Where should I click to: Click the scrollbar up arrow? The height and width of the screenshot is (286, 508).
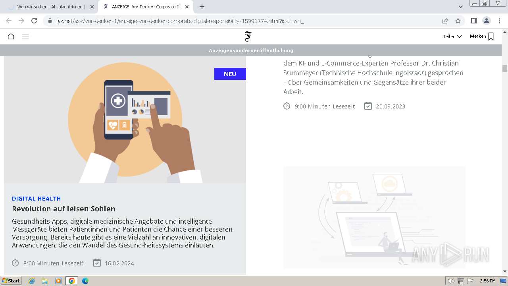505,32
